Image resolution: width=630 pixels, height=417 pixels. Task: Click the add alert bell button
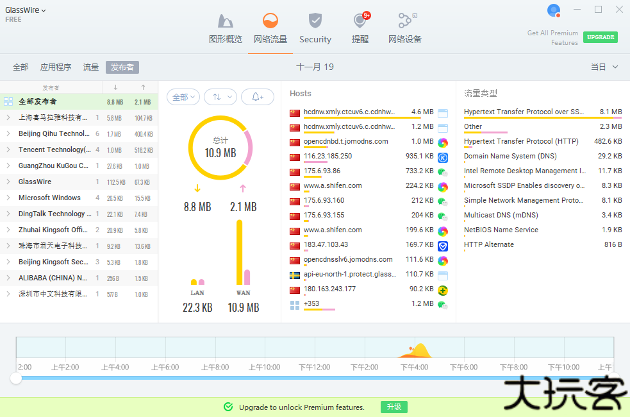coord(258,97)
